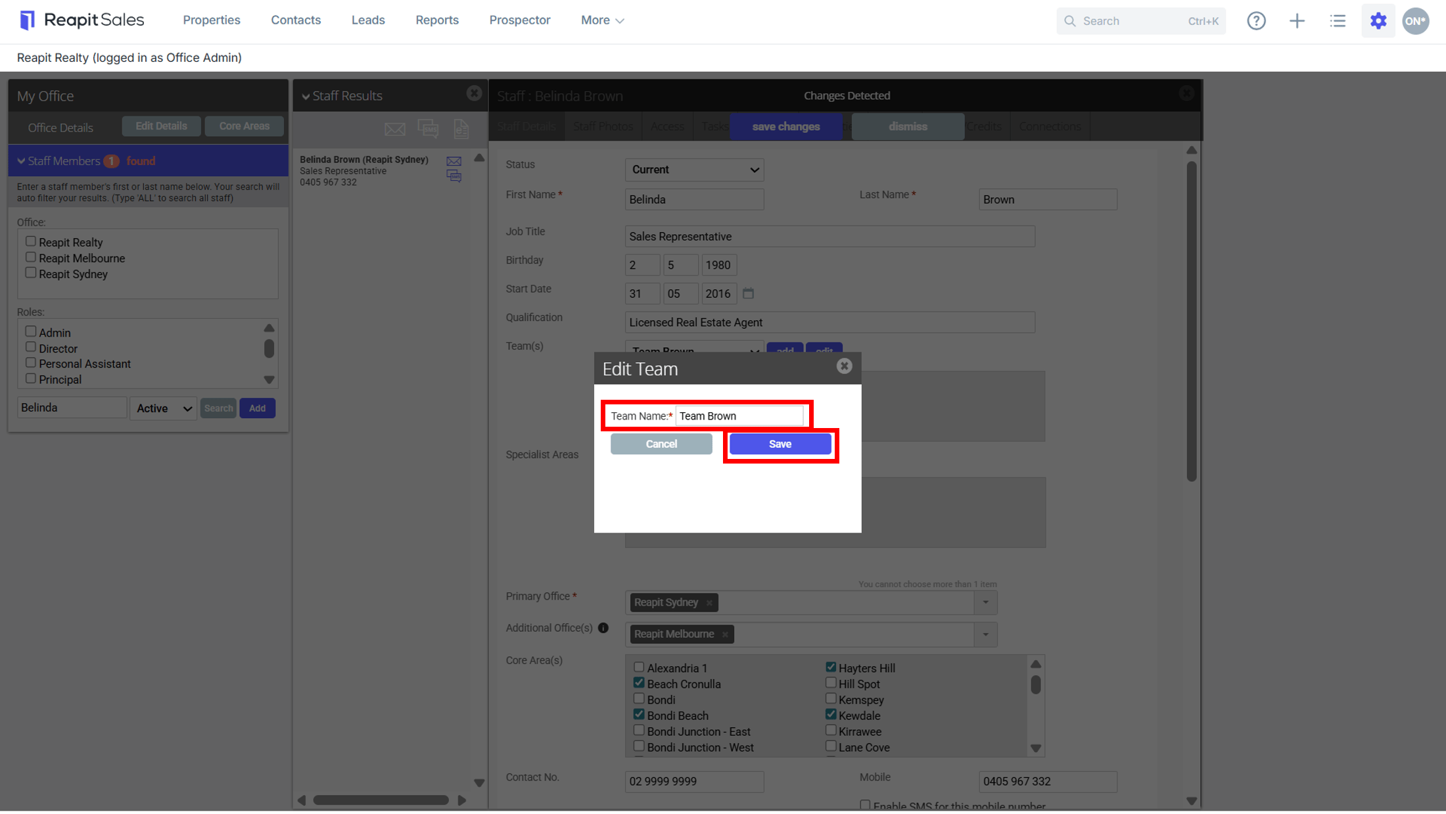Enable the Director role checkbox
The image size is (1446, 814).
pyautogui.click(x=31, y=347)
